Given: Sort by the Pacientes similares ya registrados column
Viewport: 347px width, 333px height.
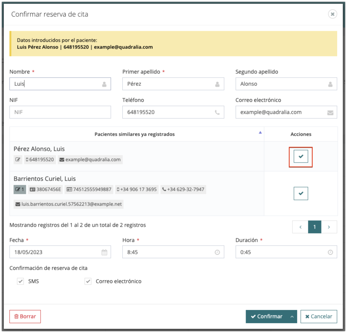Looking at the screenshot, I should click(135, 134).
